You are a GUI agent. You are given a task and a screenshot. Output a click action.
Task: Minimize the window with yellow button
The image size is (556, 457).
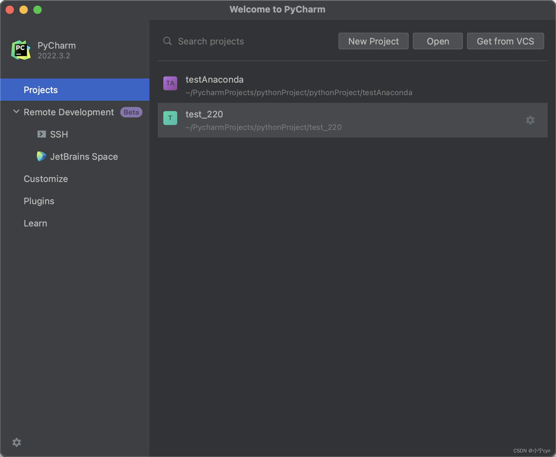24,10
